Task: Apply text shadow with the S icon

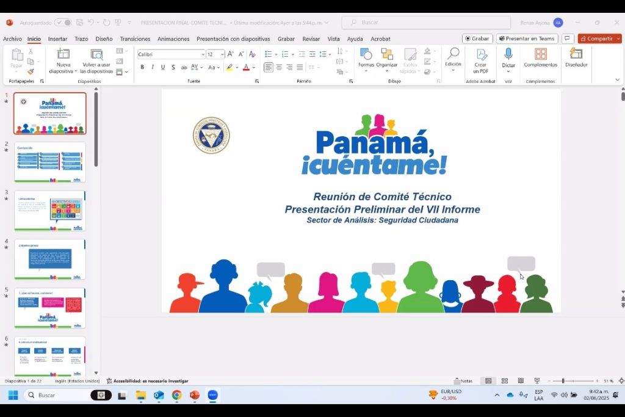Action: (x=173, y=67)
